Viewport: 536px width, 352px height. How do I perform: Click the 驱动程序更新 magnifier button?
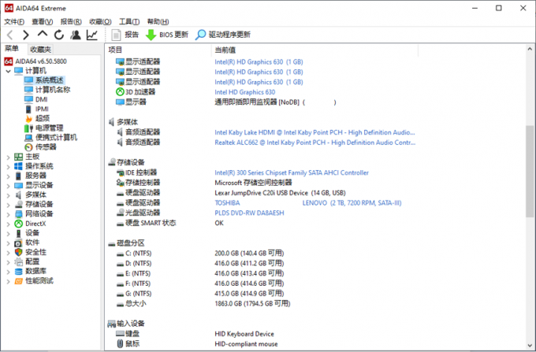click(202, 35)
